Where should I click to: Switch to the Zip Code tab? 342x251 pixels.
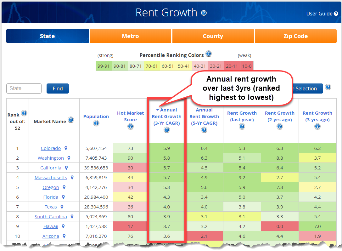tap(295, 36)
